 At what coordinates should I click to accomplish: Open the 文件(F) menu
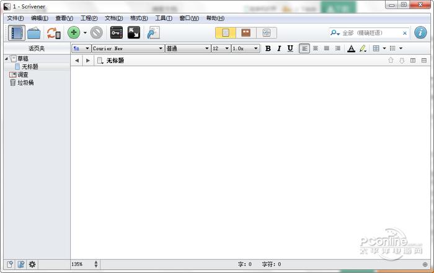coord(15,18)
